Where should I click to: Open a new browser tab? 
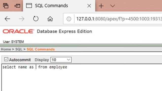pyautogui.click(x=101, y=6)
